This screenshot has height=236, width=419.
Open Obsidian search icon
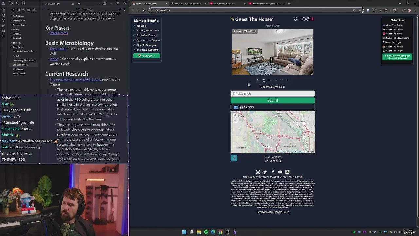(17, 3)
